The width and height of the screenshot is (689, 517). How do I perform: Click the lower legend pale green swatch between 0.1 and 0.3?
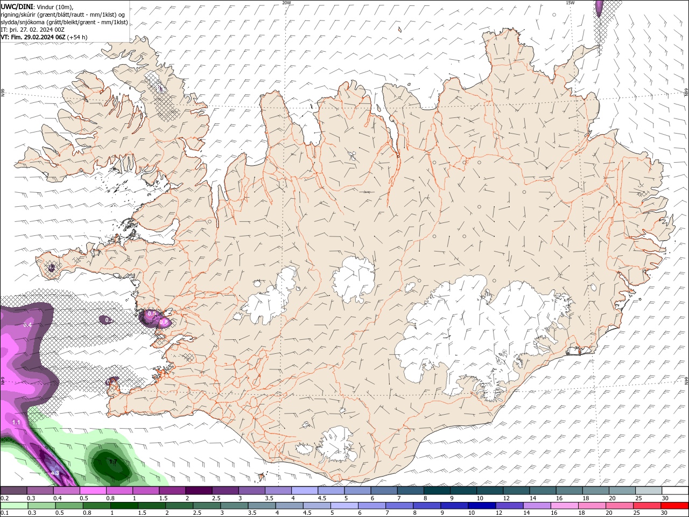tap(13, 506)
